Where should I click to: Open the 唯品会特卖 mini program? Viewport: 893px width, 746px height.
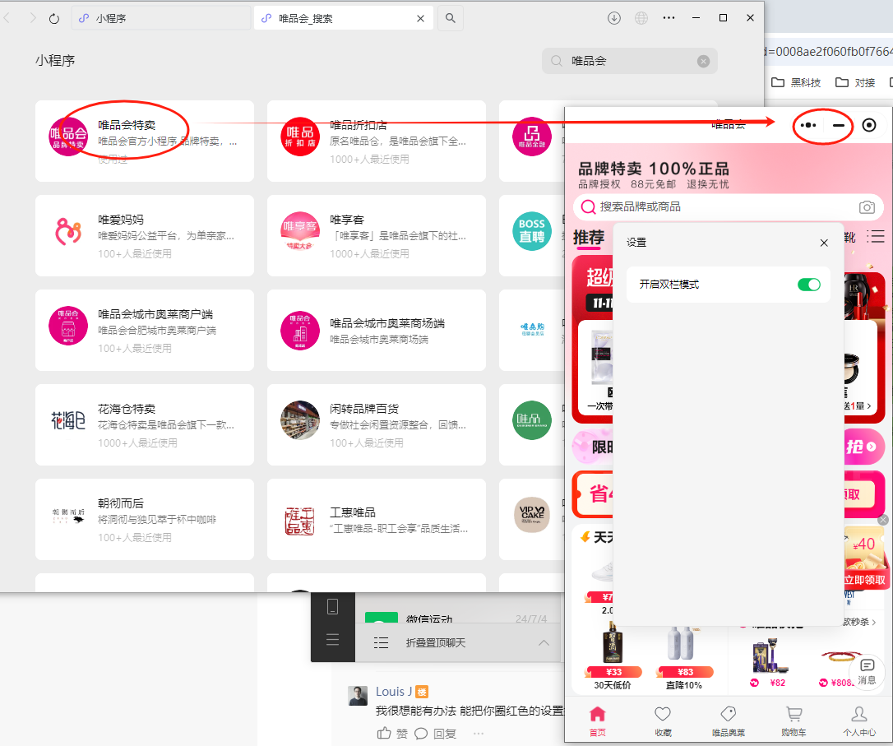tap(145, 141)
